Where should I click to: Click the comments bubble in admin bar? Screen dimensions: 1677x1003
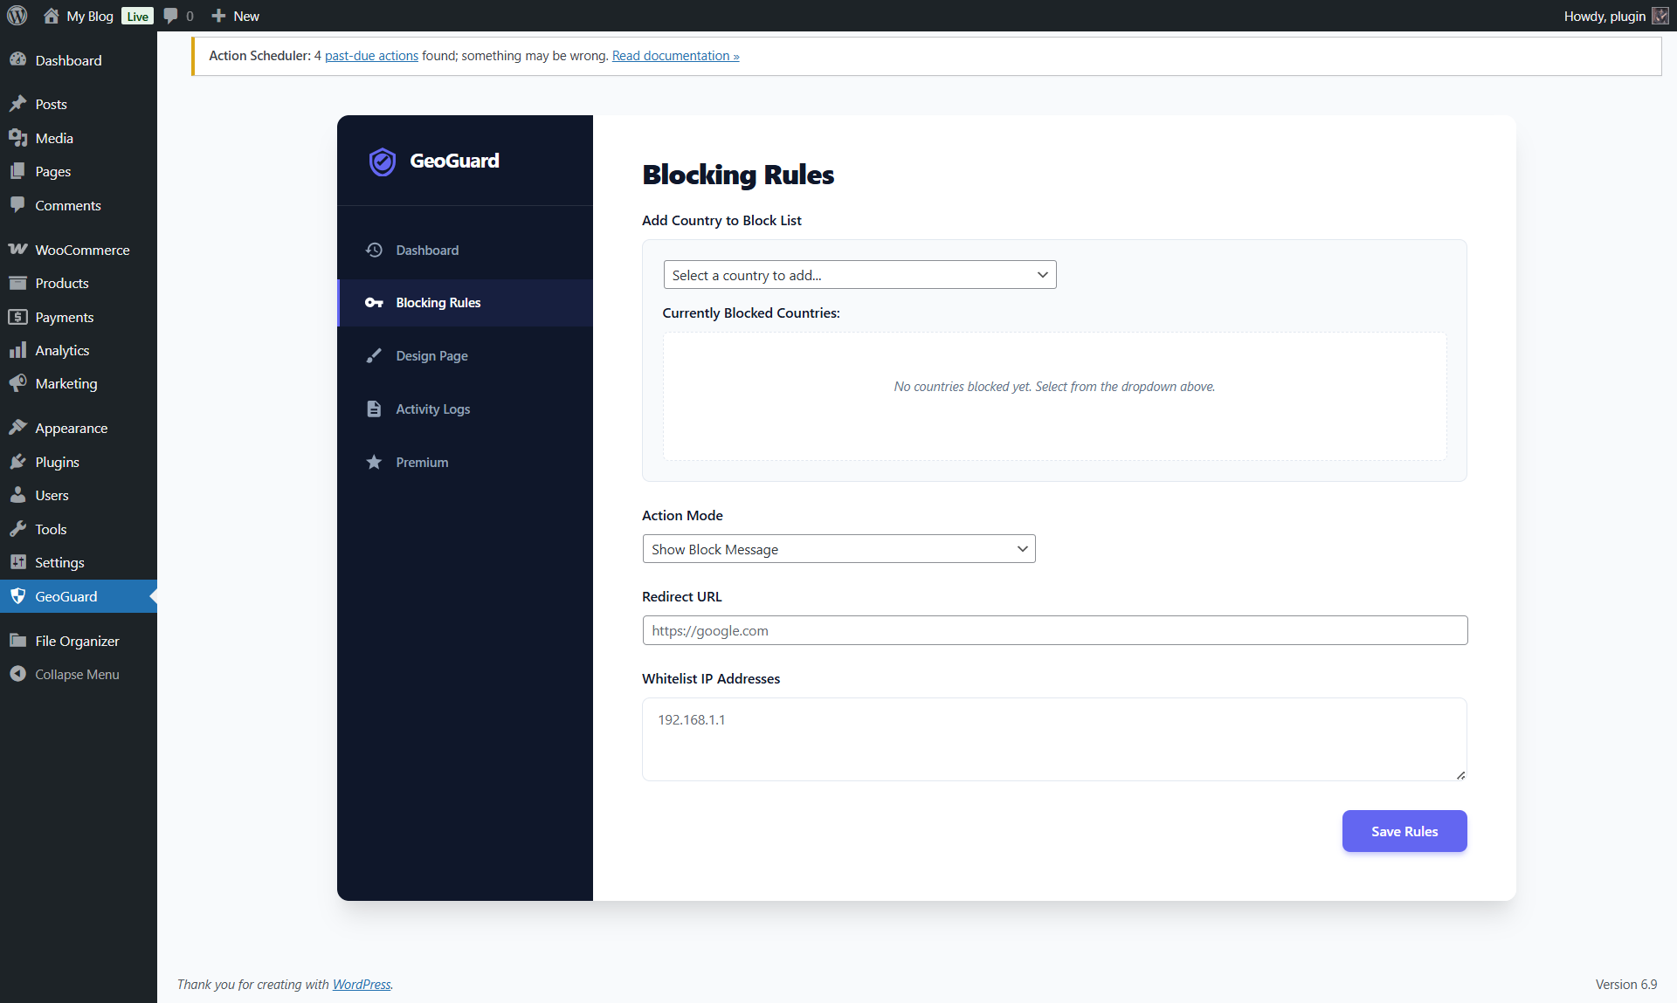click(x=171, y=16)
